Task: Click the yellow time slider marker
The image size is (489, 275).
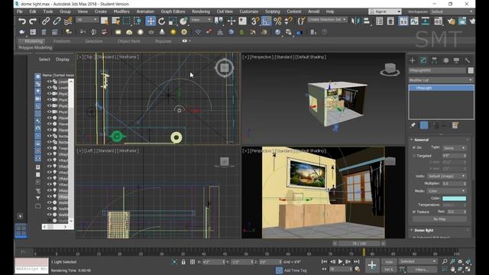Action: (x=364, y=252)
